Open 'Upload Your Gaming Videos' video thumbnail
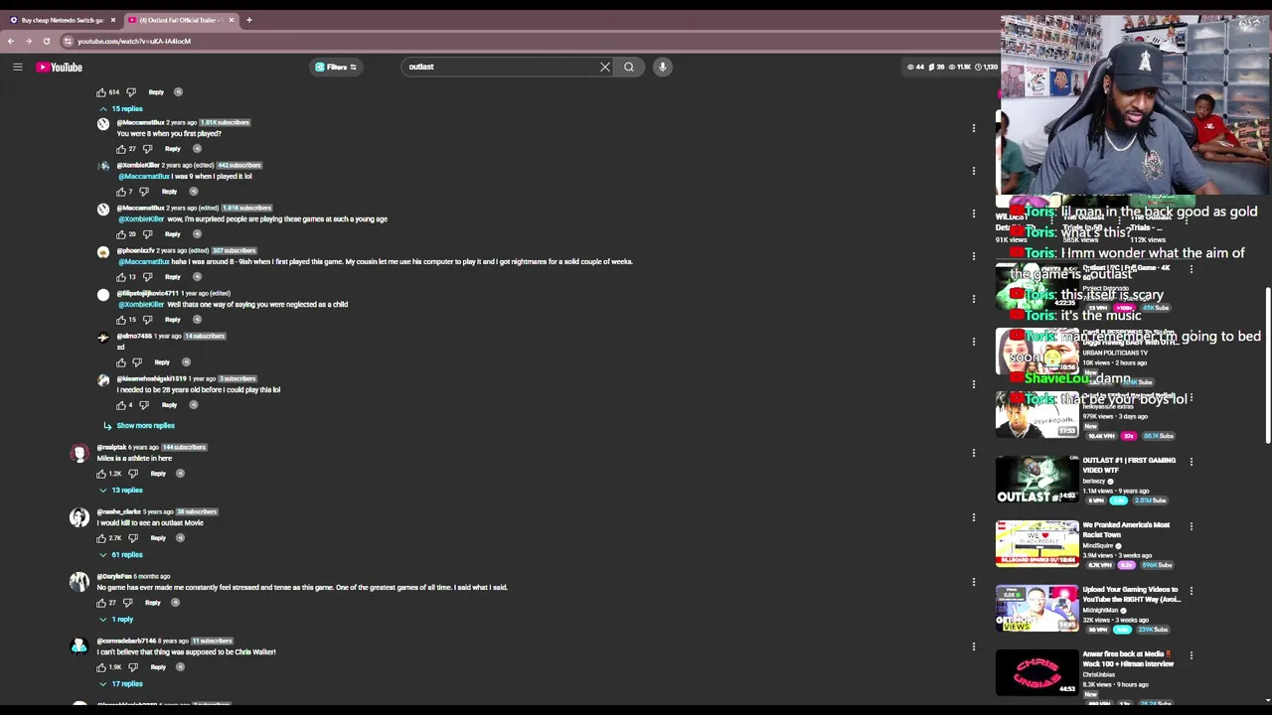Viewport: 1272px width, 715px height. coord(1036,609)
